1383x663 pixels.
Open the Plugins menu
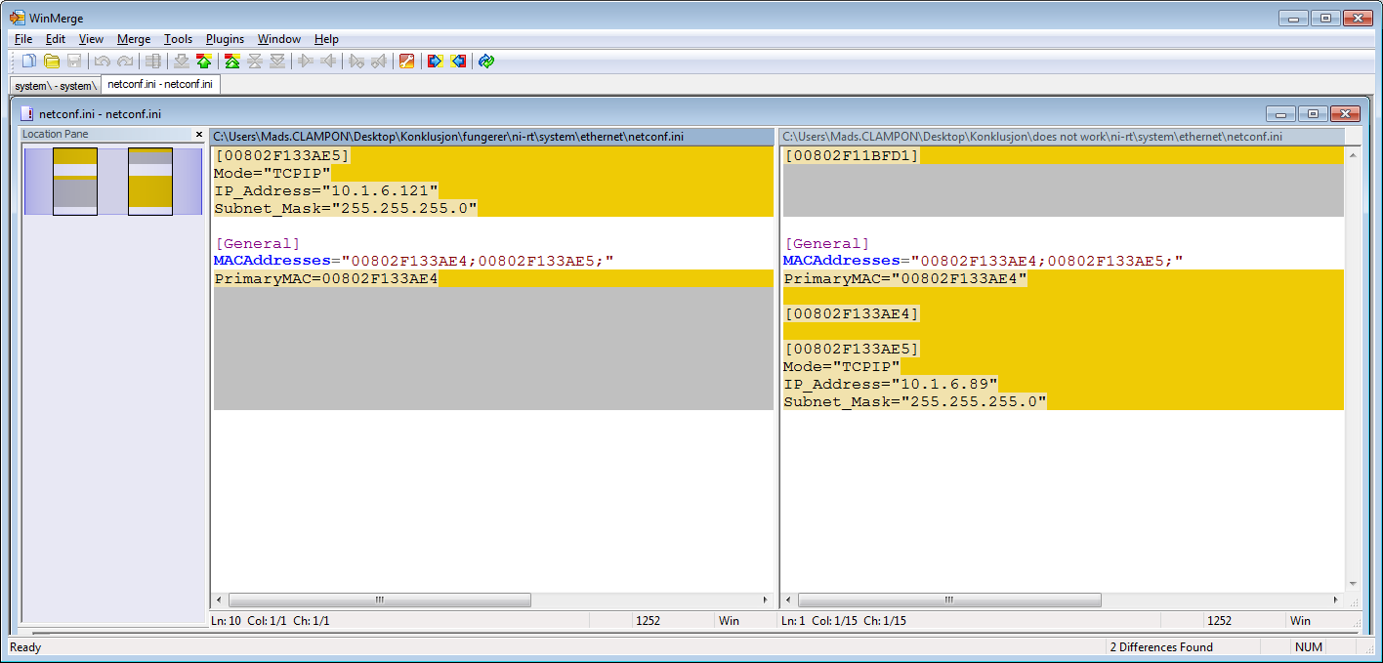click(x=225, y=39)
